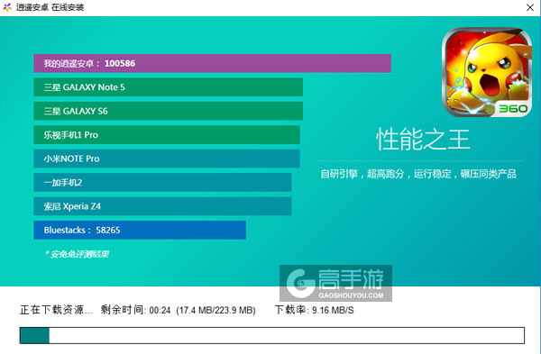541x354 pixels.
Task: Click the 逍遥安卓 logo in the title bar
Action: point(7,7)
